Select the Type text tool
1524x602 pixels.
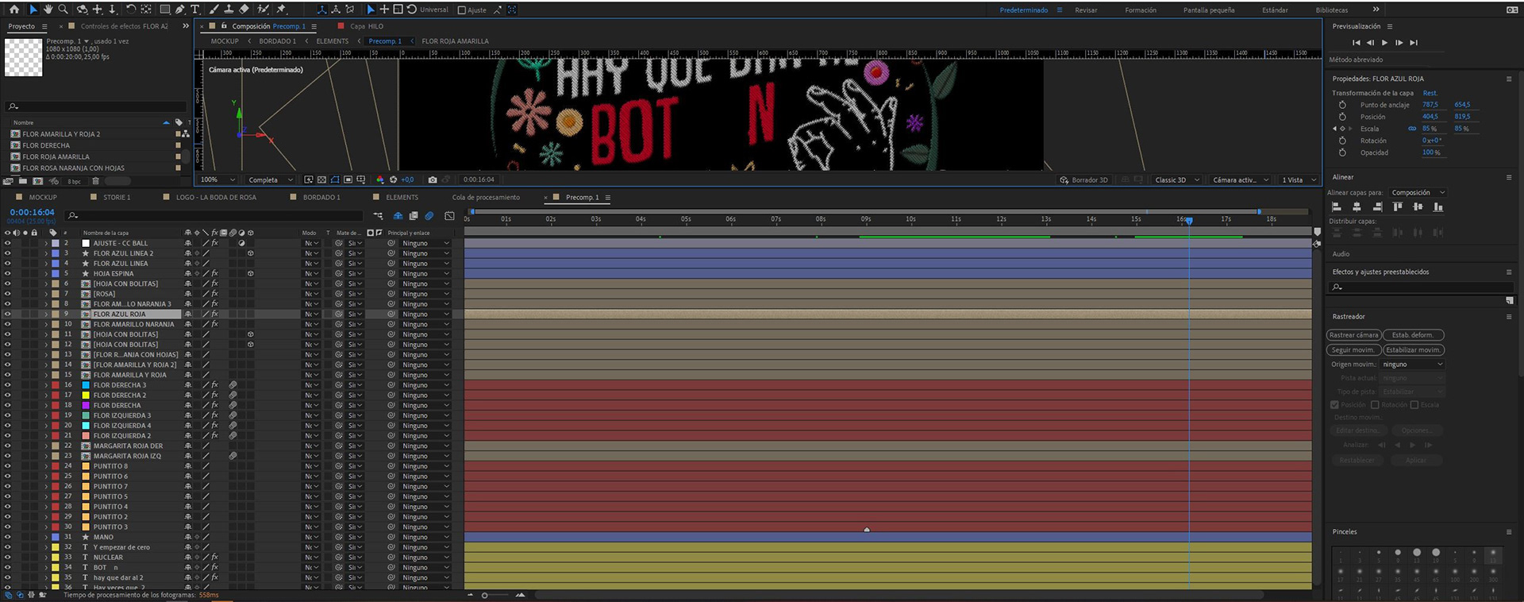pyautogui.click(x=195, y=10)
